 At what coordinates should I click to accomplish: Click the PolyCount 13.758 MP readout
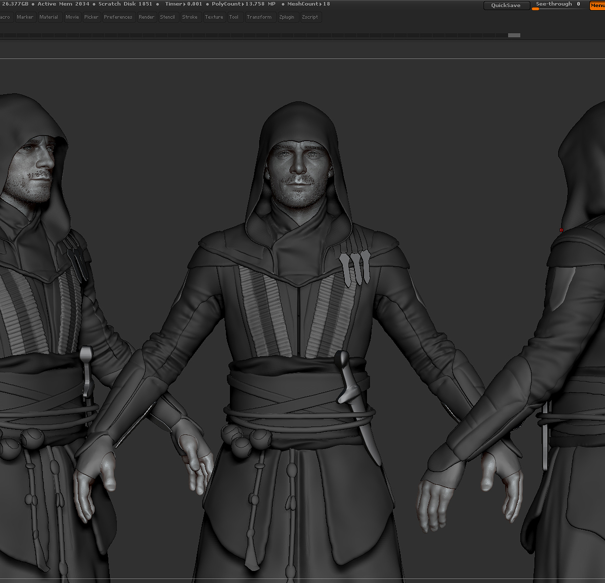pyautogui.click(x=244, y=4)
